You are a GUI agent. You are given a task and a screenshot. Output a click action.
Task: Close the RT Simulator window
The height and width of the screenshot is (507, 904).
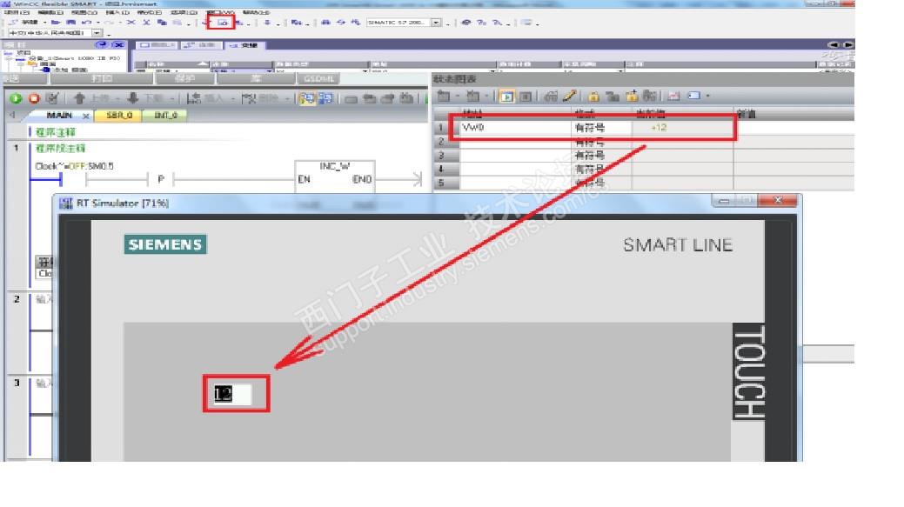(778, 201)
